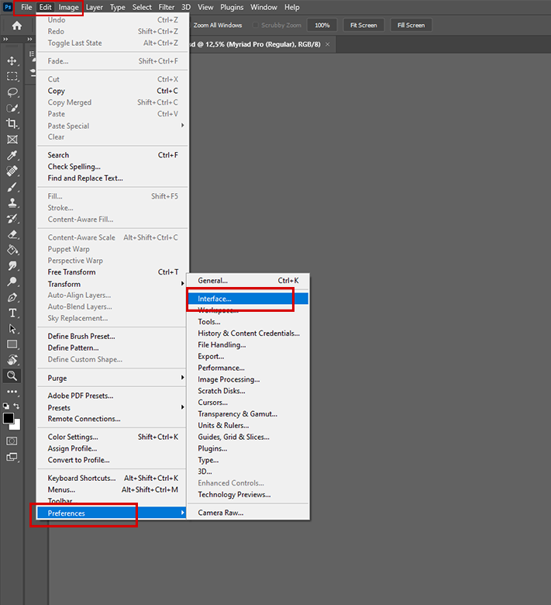Expand the Purge submenu arrow

coord(182,378)
